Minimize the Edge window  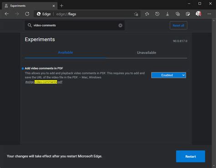click(189, 4)
